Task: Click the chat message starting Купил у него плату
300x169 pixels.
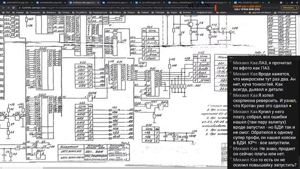Action: coord(264,127)
